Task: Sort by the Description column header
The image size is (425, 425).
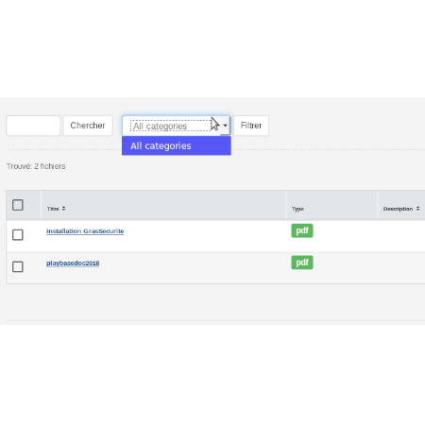Action: coord(398,209)
